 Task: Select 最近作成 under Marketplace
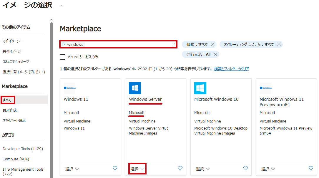(x=9, y=110)
